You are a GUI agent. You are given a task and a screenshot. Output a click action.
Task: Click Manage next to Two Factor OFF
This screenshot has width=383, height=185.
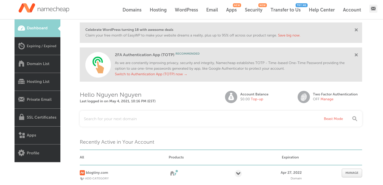(x=327, y=99)
